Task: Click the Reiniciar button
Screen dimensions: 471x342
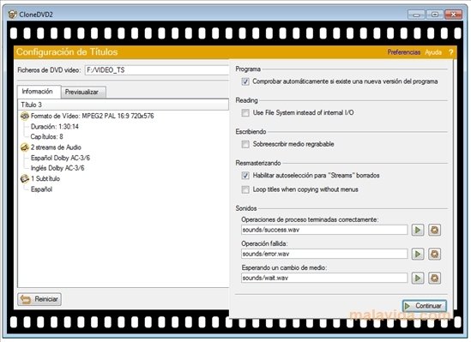Action: click(x=39, y=299)
